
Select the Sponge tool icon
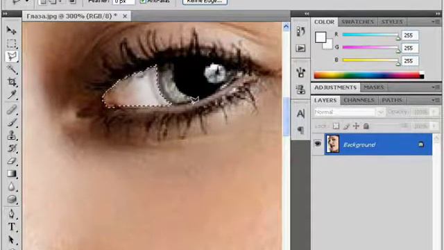click(12, 199)
